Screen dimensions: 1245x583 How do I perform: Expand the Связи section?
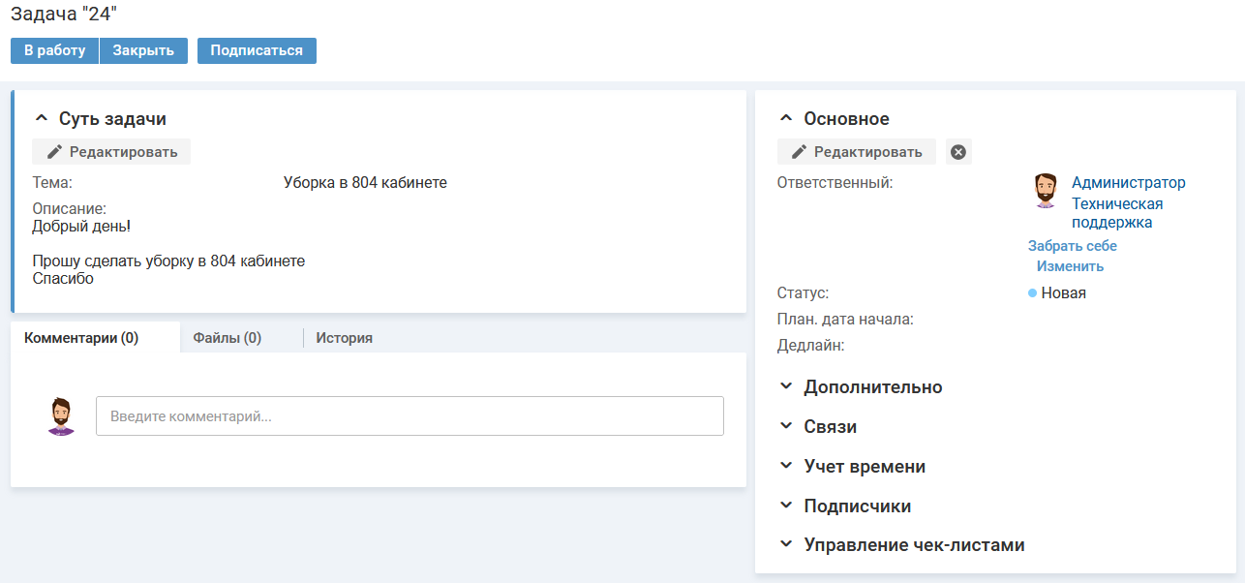coord(786,426)
